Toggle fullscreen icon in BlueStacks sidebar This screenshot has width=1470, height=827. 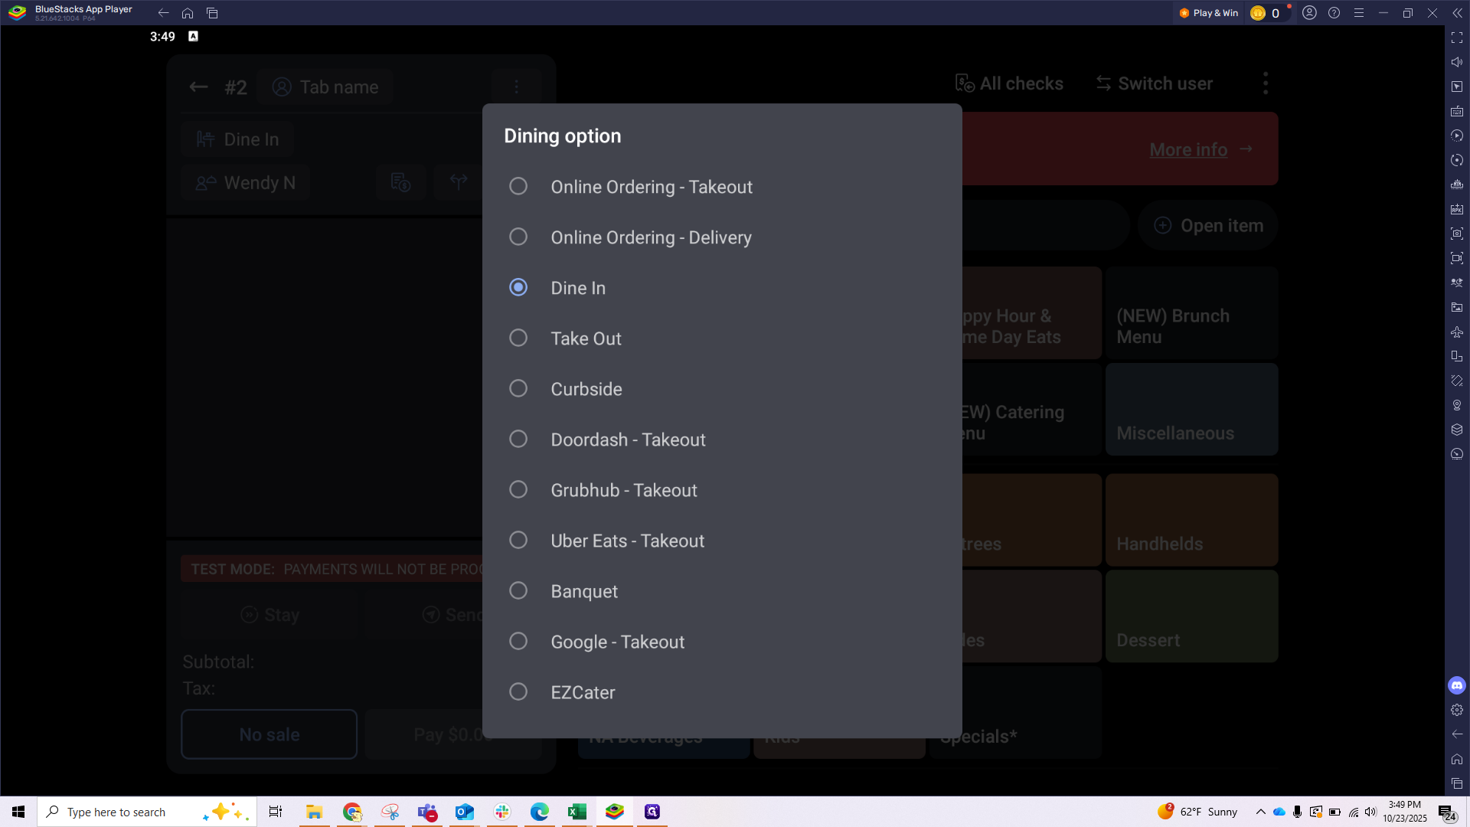point(1456,38)
